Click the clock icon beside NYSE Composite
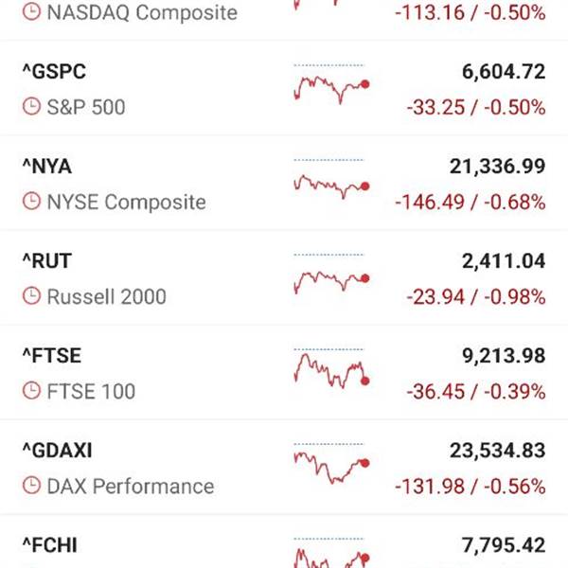 coord(31,203)
